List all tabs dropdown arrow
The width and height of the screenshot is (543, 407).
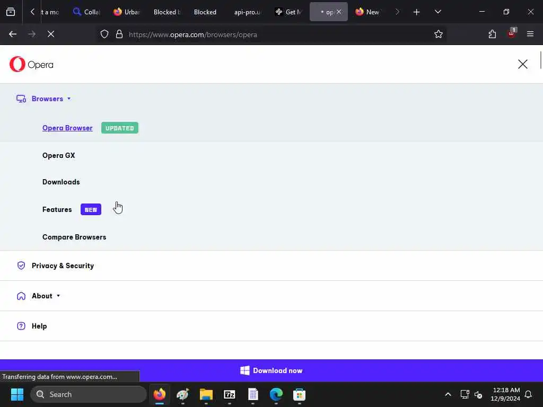point(437,12)
